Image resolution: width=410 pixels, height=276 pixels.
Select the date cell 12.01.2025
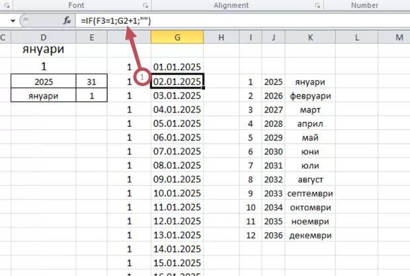pos(177,221)
